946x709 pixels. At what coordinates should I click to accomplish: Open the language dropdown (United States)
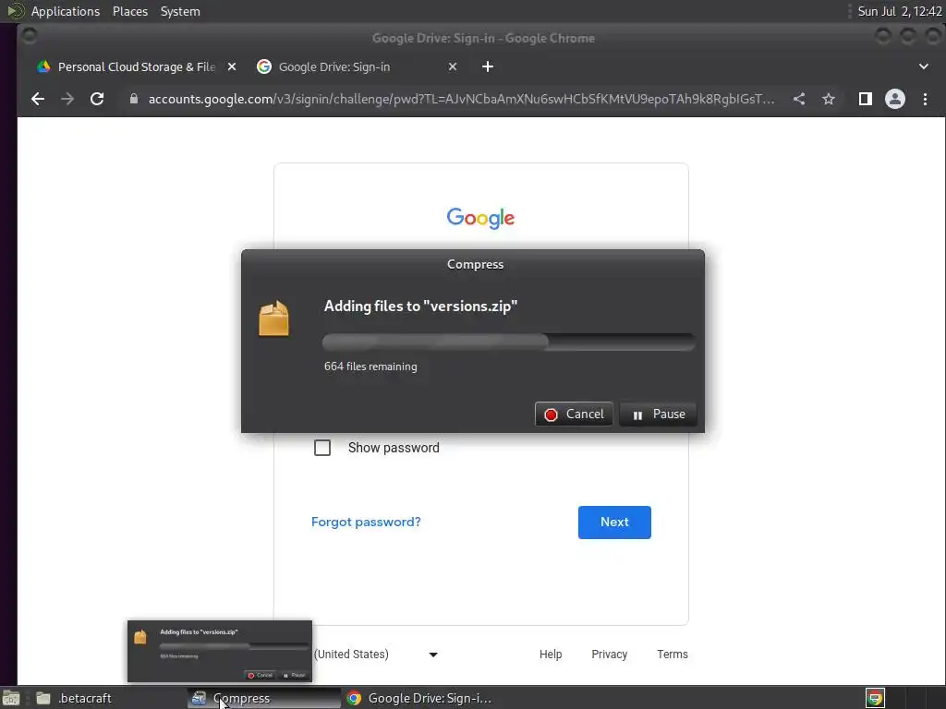click(376, 655)
